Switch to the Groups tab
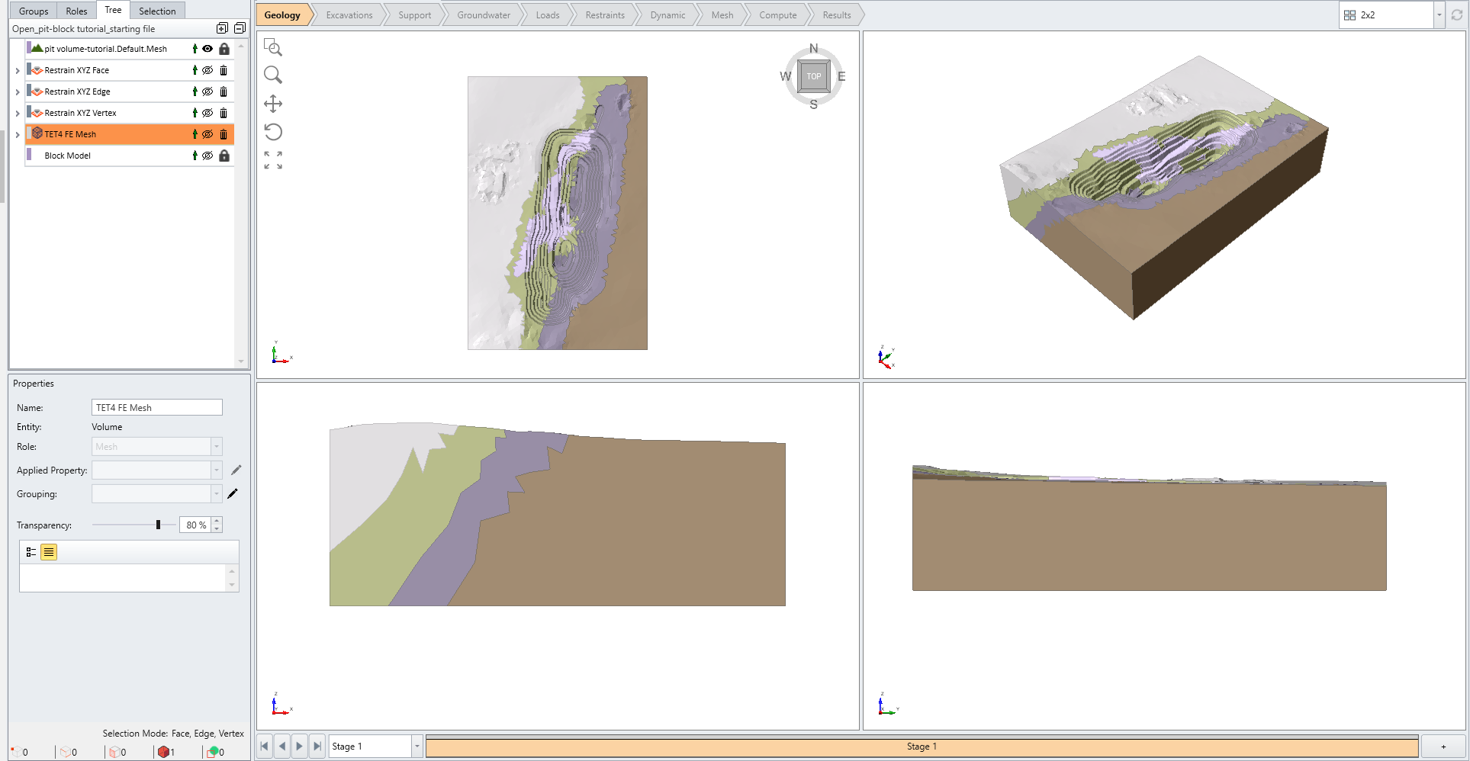 (34, 11)
